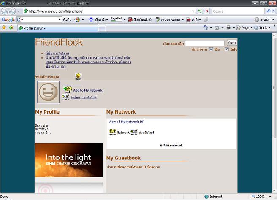Click the Google toolbar settings icon
This screenshot has height=200, width=277.
(x=257, y=19)
